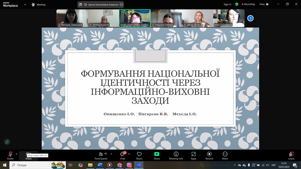Click the green annotate pencil icon
Viewport: 301px width, 169px height.
click(x=7, y=142)
